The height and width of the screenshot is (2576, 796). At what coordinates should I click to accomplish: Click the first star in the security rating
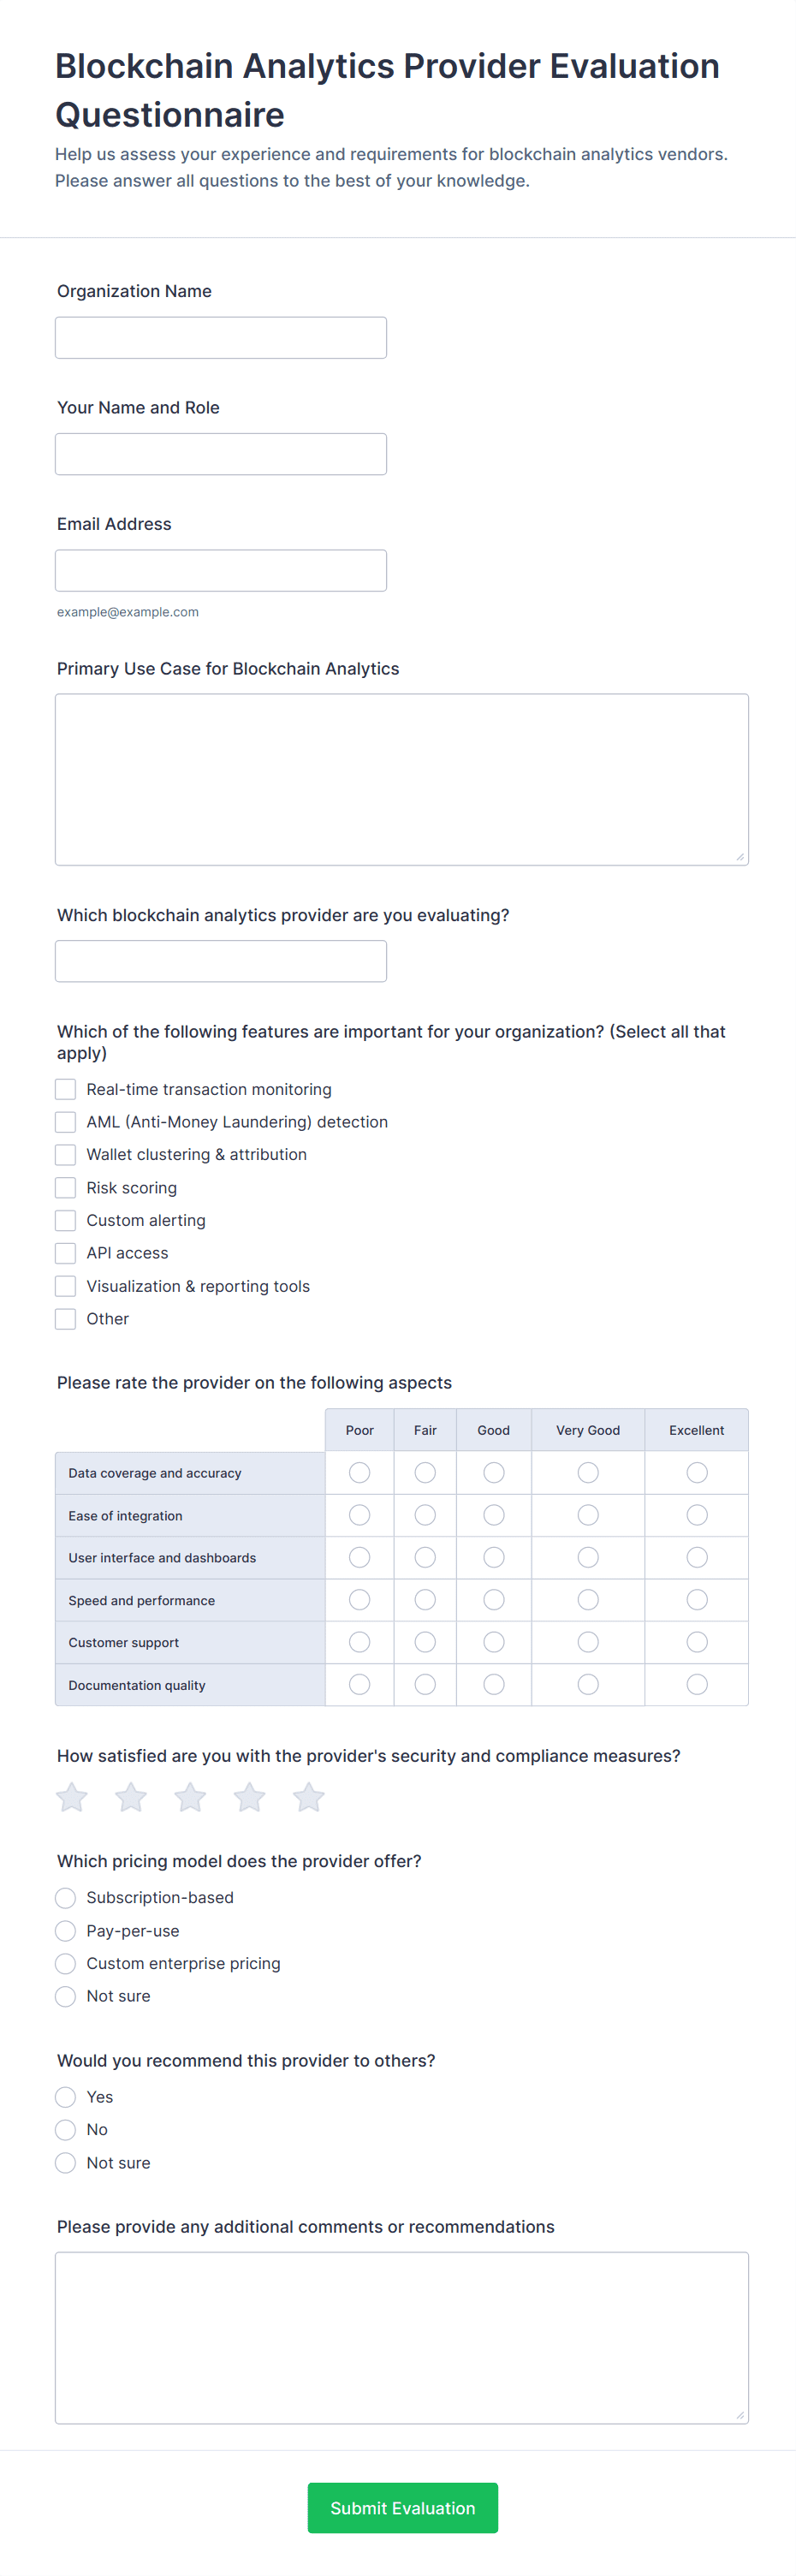click(72, 1797)
